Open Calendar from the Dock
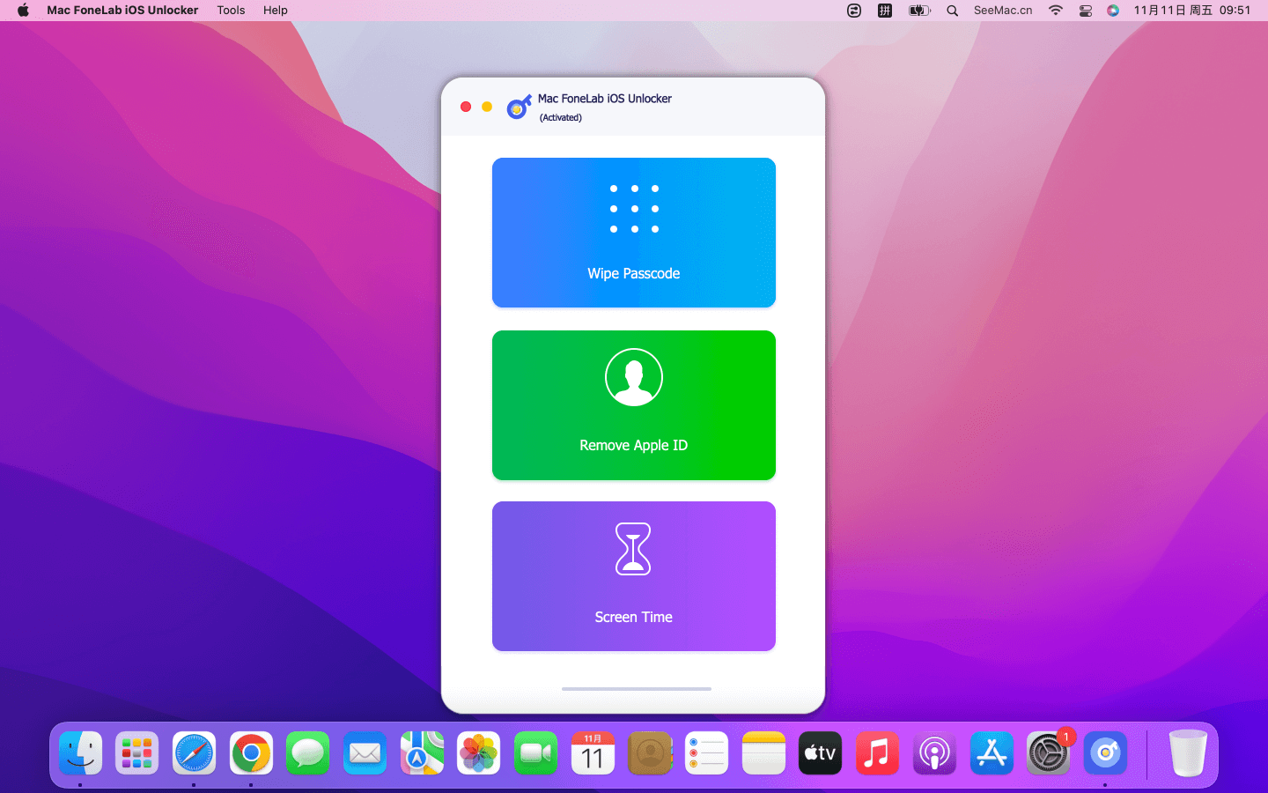 tap(593, 753)
